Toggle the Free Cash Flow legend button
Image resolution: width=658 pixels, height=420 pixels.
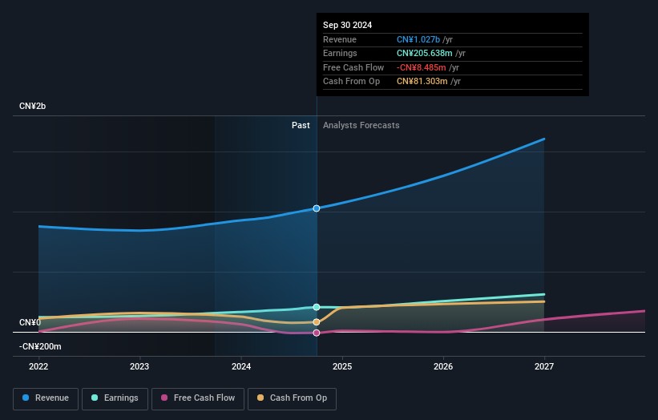[x=198, y=398]
